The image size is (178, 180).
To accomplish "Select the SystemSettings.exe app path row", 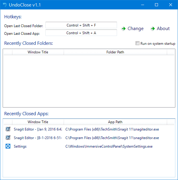I will 88,146.
